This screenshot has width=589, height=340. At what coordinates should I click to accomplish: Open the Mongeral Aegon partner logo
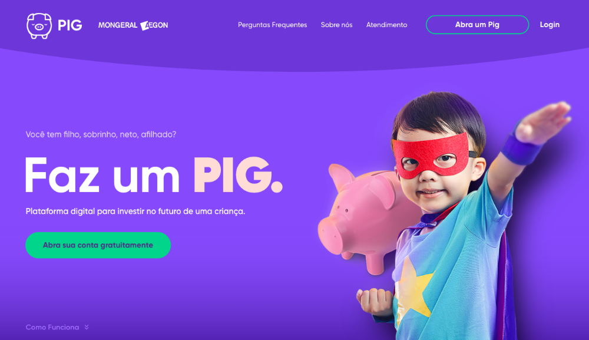(133, 25)
